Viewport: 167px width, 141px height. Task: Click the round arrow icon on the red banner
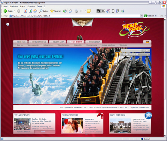[x=8, y=24]
